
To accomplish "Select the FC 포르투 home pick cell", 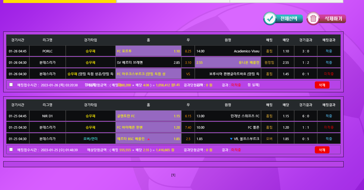I will 148,51.
